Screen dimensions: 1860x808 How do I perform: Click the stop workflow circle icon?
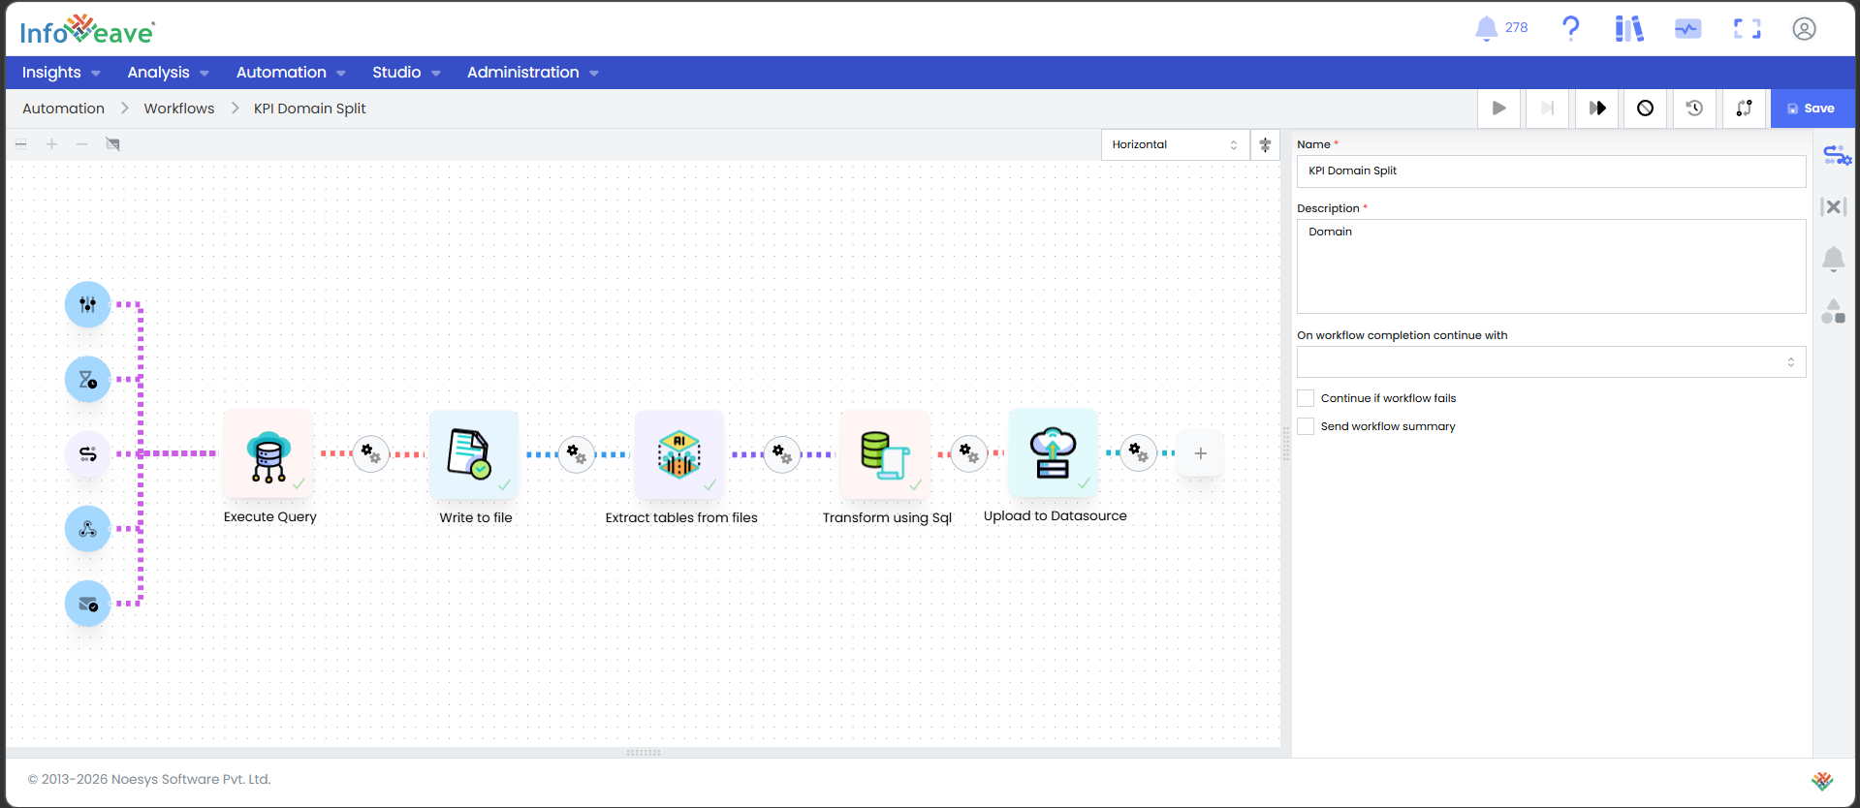coord(1645,109)
